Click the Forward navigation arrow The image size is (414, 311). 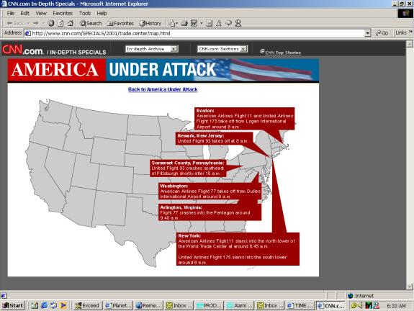[x=36, y=23]
